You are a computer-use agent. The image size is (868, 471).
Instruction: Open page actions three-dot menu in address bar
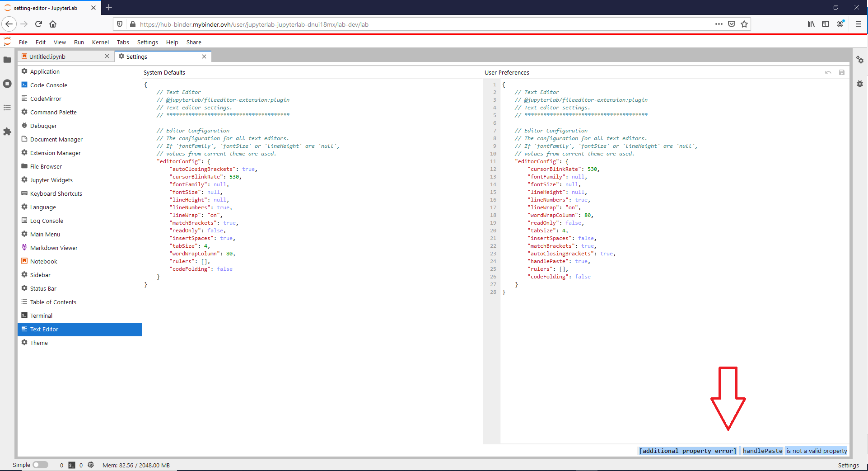pyautogui.click(x=719, y=24)
